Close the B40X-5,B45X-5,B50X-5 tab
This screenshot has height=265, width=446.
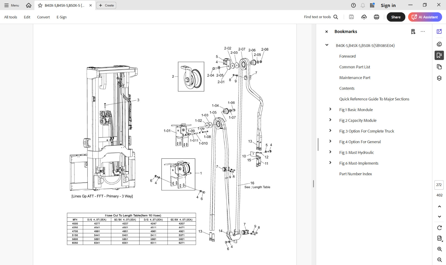91,5
